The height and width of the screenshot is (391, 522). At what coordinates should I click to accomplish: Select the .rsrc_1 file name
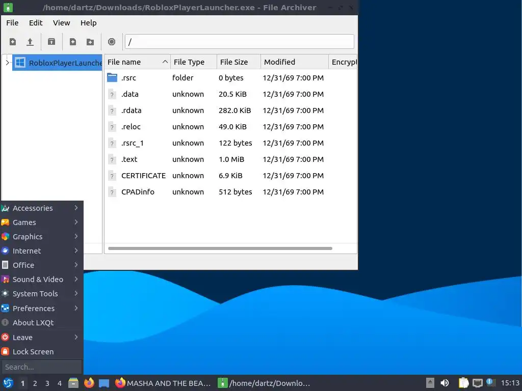pyautogui.click(x=132, y=143)
